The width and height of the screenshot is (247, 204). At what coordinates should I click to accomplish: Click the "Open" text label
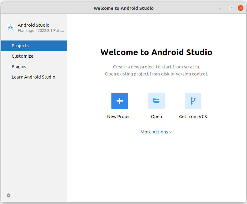[156, 117]
